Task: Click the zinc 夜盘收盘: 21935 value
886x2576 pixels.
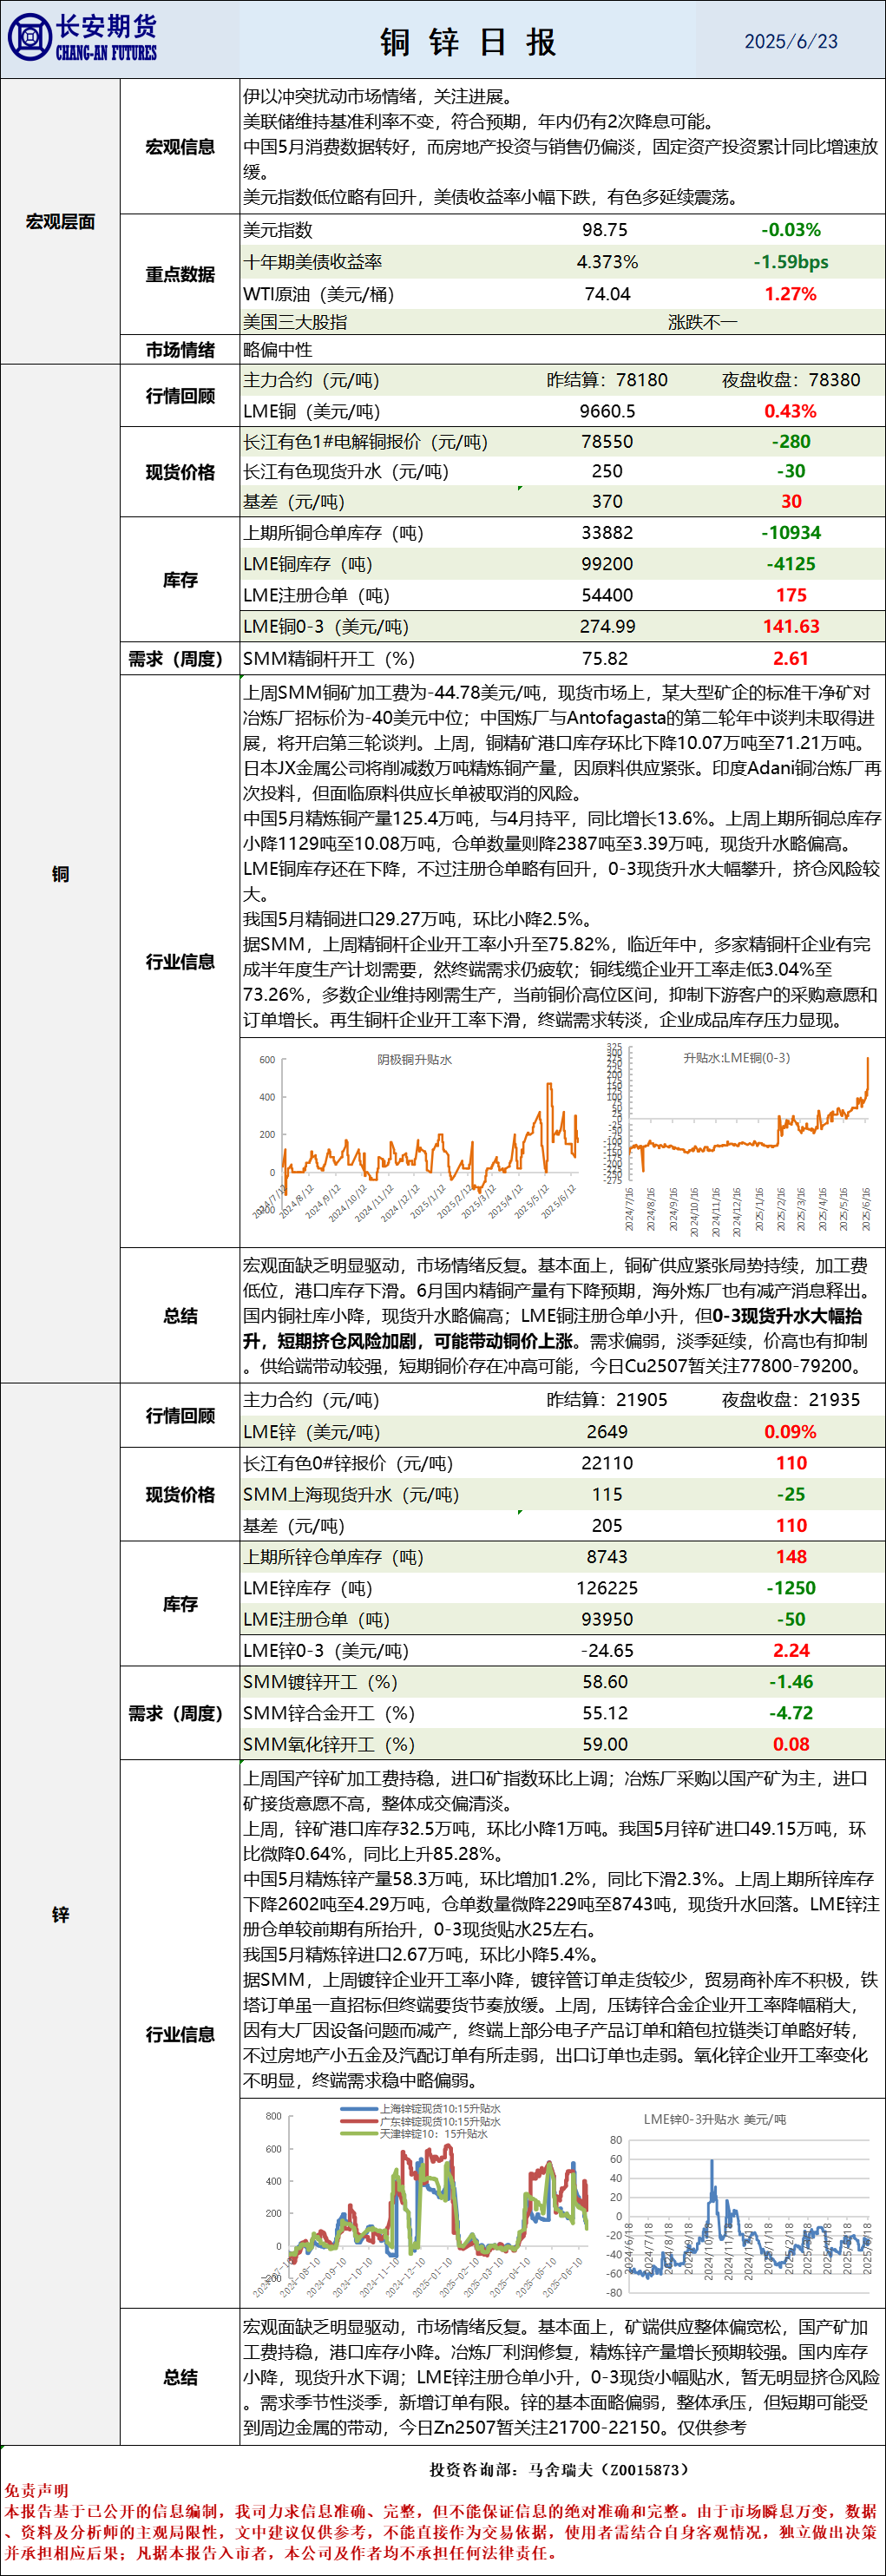Action: (791, 1400)
